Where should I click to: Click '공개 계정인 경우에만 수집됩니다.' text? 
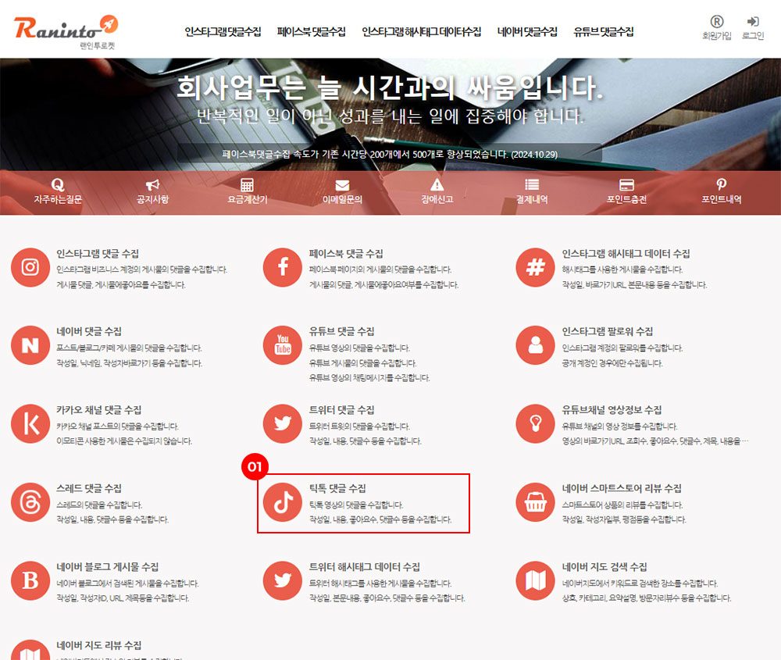(x=612, y=363)
